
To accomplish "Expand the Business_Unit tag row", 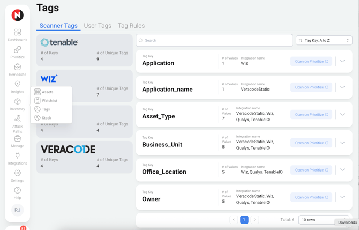I will coord(342,143).
